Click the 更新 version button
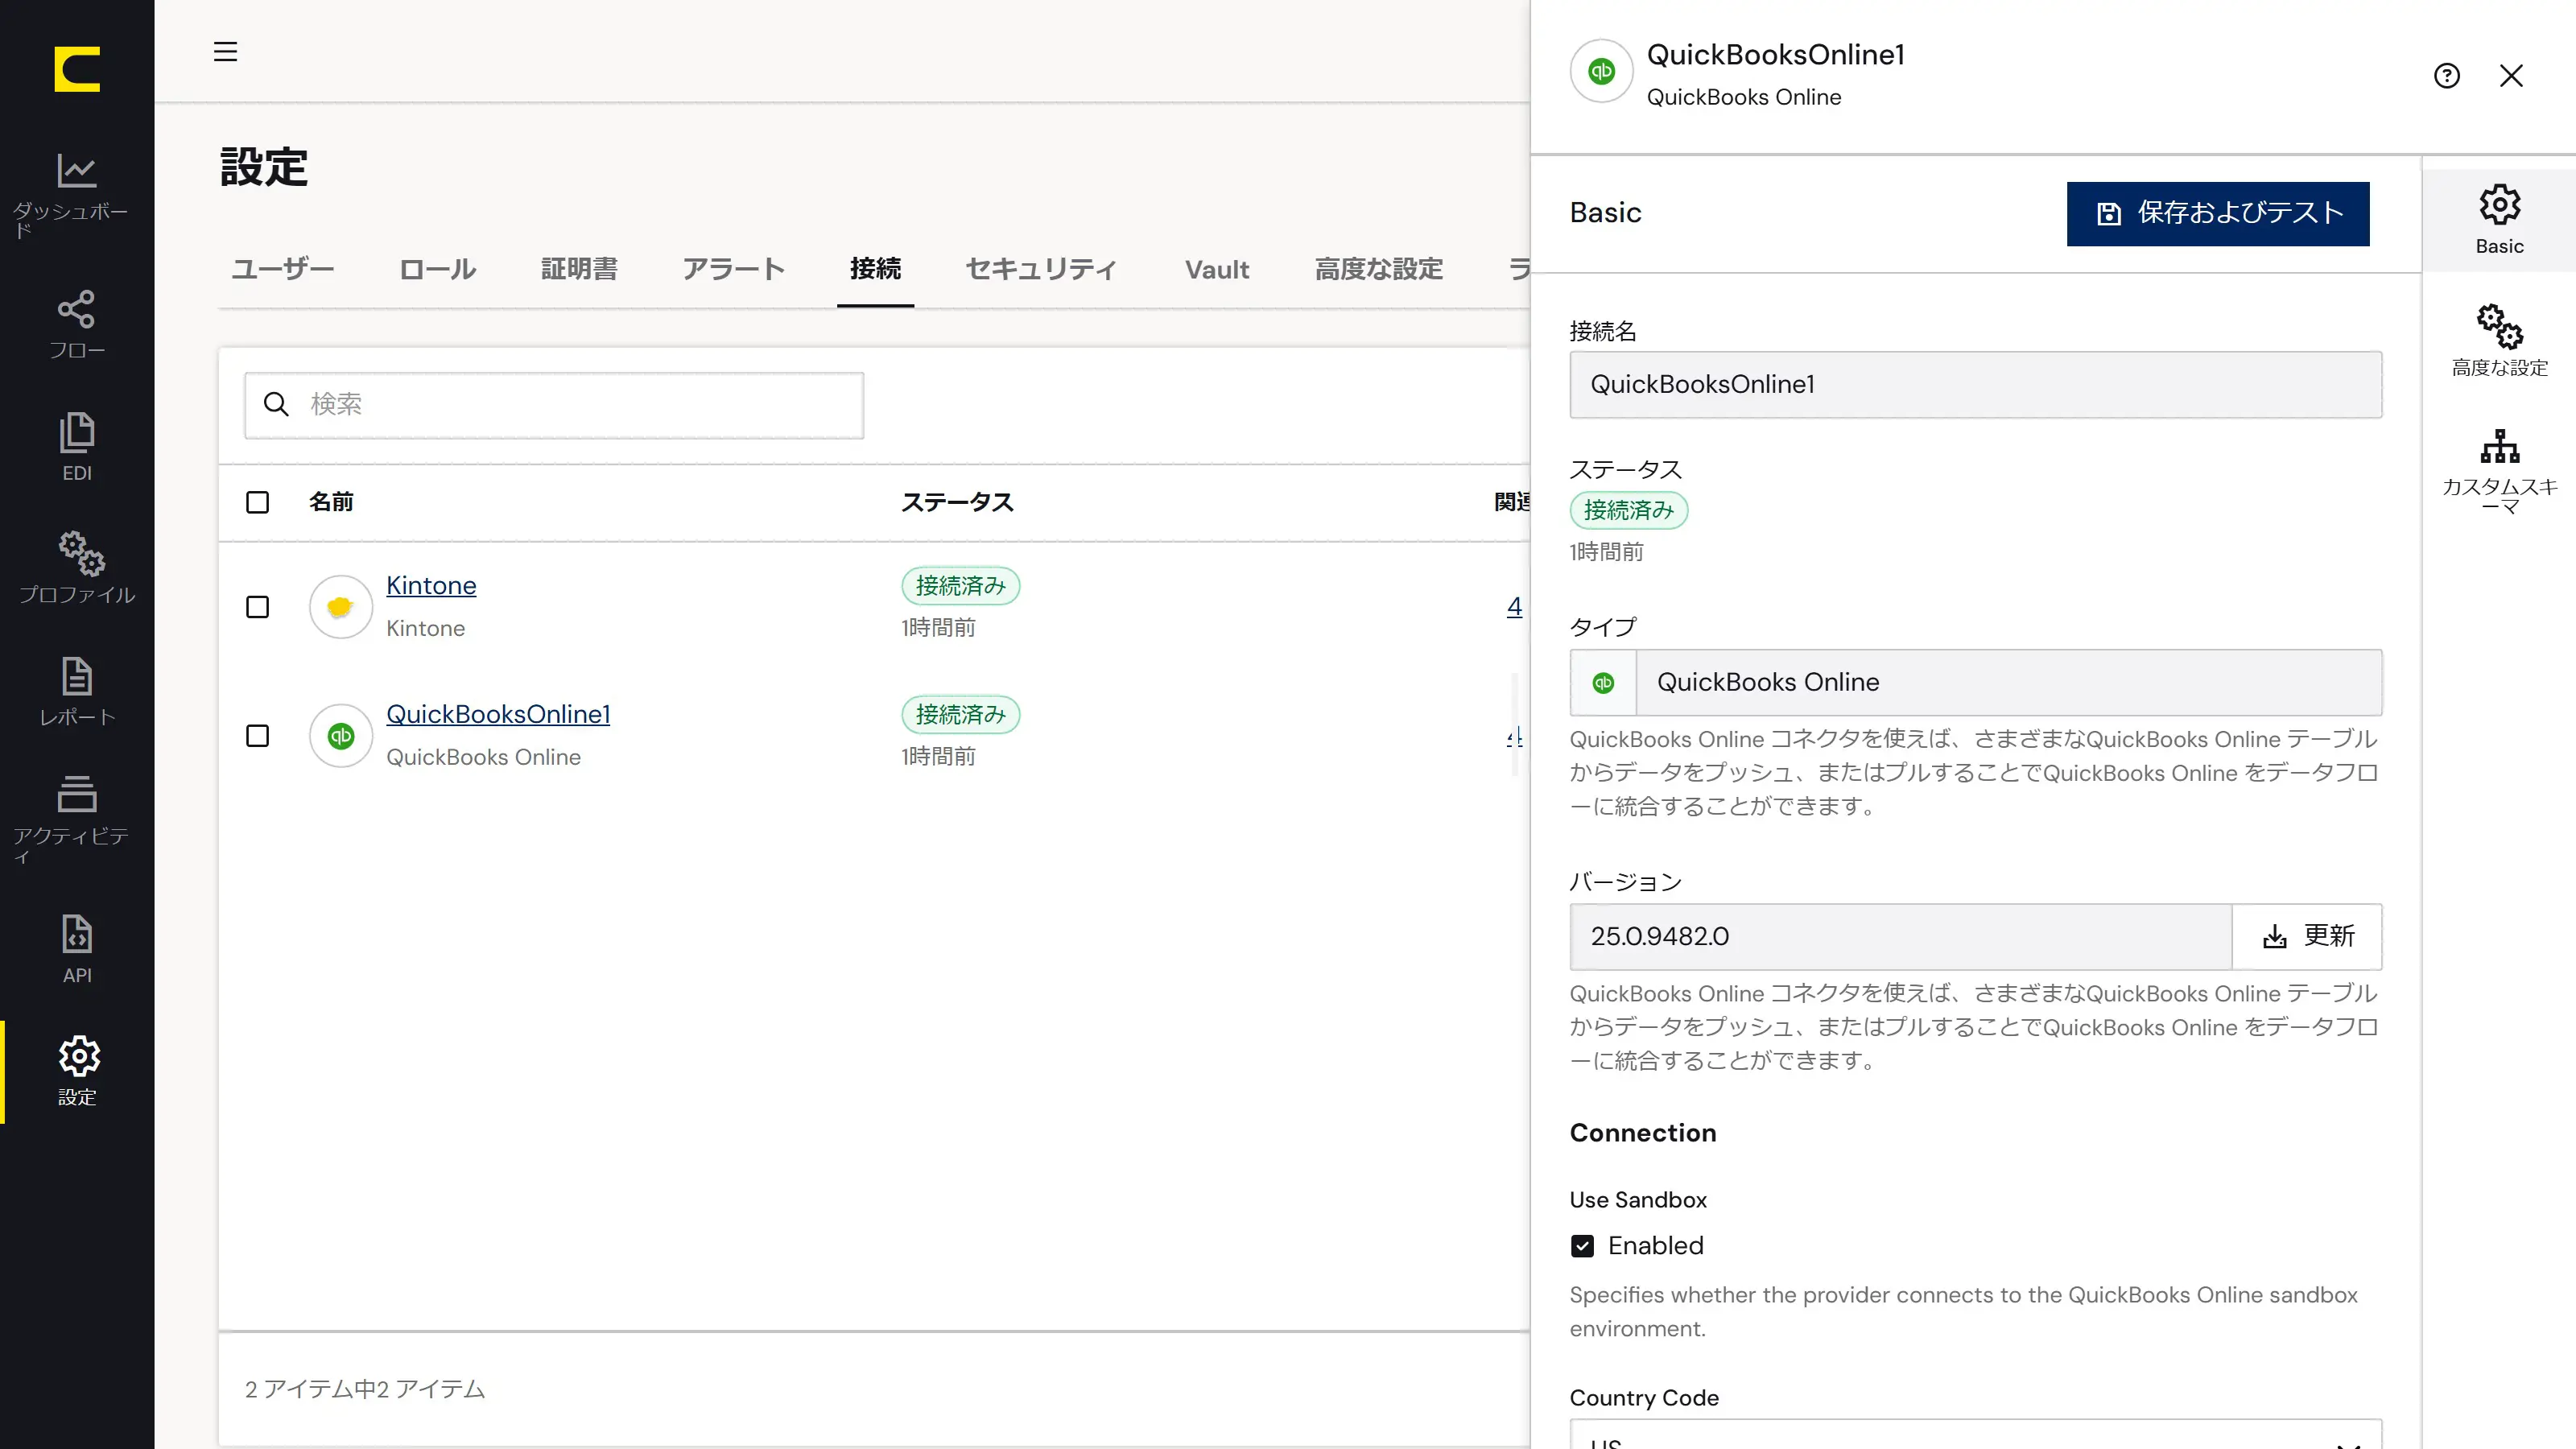Image resolution: width=2576 pixels, height=1449 pixels. click(2307, 936)
